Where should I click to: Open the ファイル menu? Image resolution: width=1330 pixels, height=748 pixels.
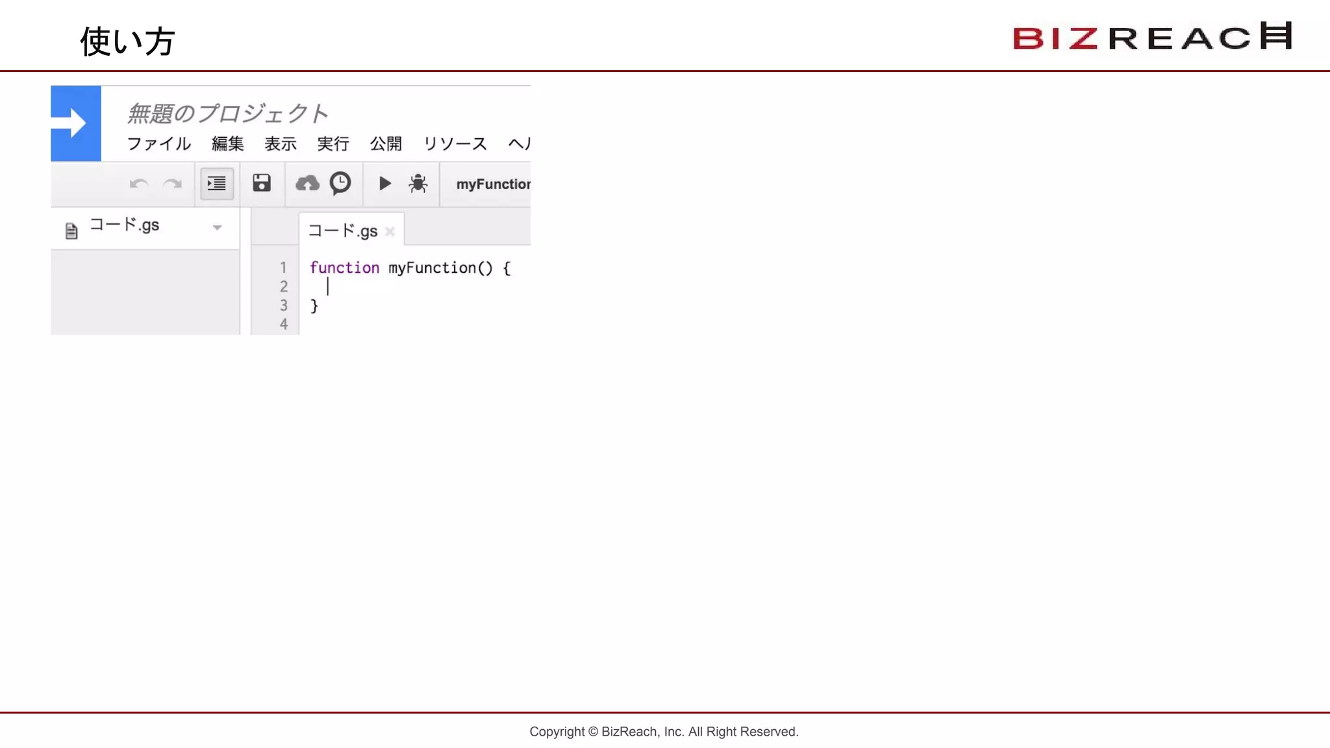tap(158, 143)
